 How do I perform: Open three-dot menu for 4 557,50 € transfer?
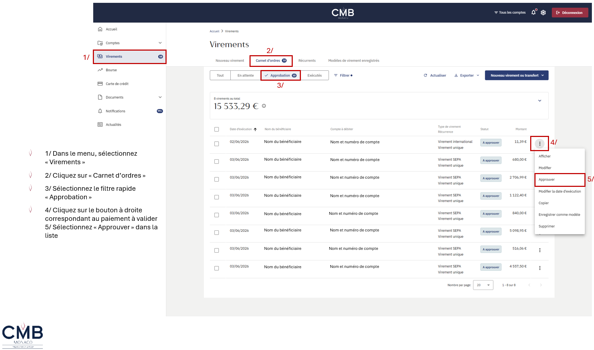point(540,268)
